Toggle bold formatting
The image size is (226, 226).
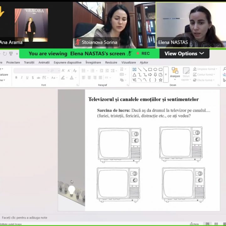tap(16, 78)
